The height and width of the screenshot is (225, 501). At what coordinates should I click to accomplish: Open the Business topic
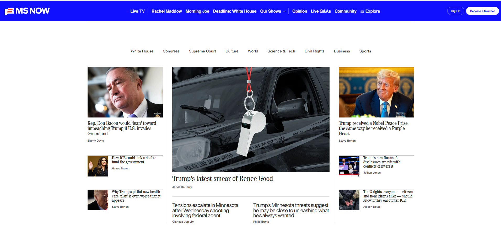342,51
